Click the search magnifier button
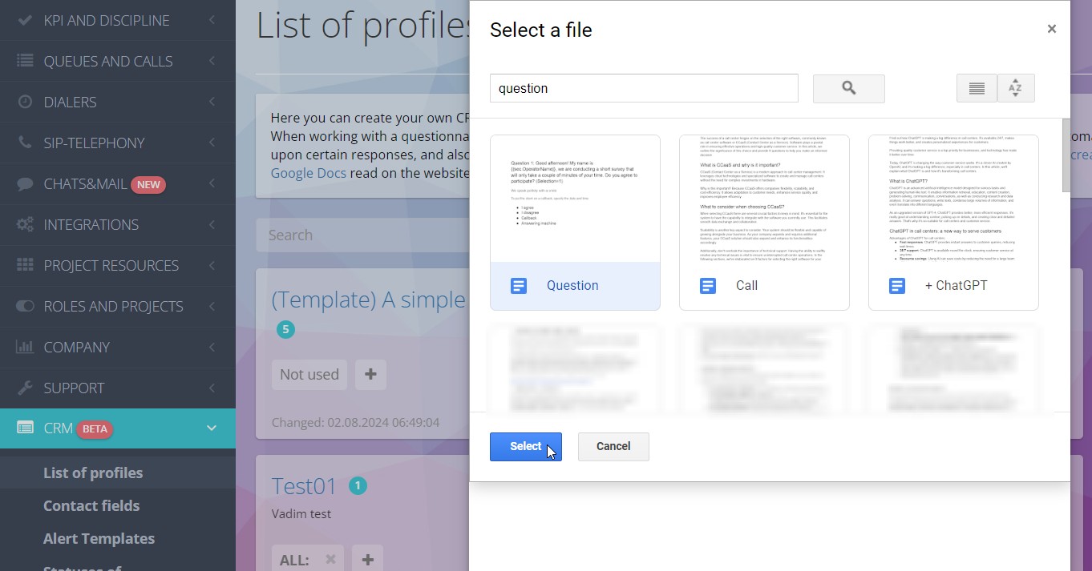This screenshot has width=1092, height=571. [848, 89]
